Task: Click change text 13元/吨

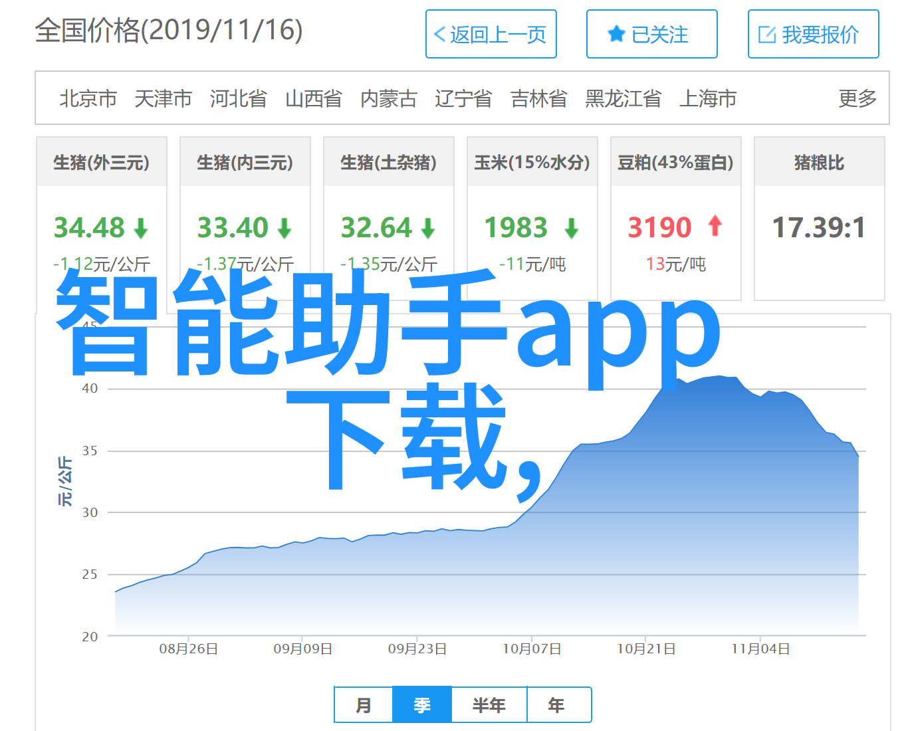Action: (676, 264)
